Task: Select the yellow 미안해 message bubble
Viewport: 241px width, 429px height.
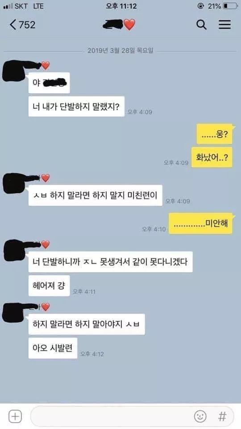Action: pyautogui.click(x=200, y=223)
